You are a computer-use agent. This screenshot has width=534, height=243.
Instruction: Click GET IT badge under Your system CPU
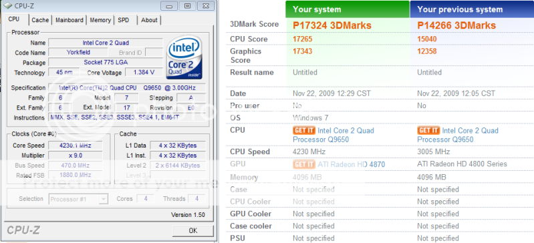304,130
